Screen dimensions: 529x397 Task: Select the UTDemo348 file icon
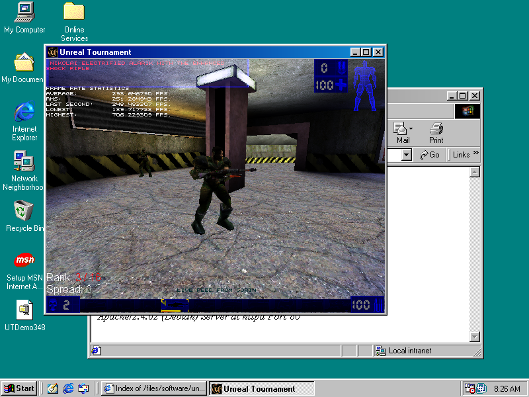point(24,316)
